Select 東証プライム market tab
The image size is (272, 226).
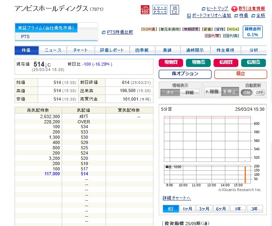46,28
